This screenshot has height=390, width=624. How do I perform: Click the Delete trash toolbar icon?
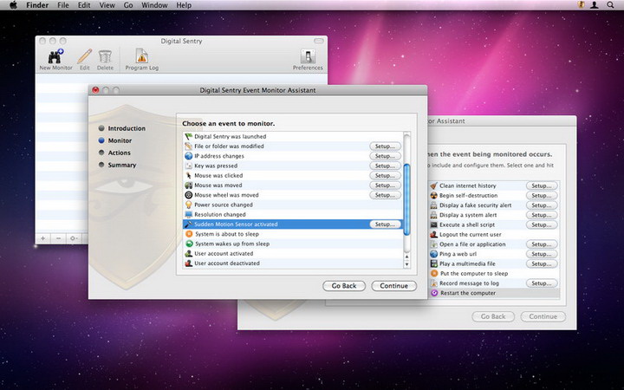105,55
